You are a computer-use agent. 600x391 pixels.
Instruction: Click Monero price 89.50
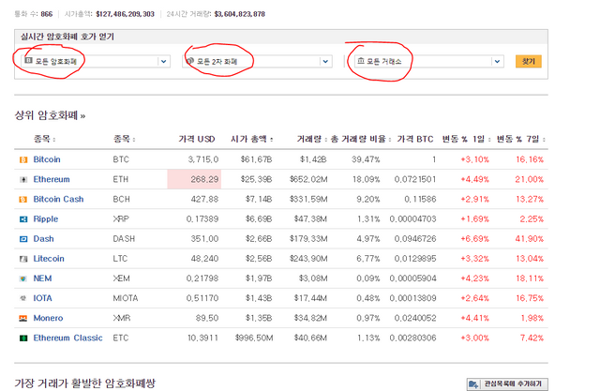coord(207,318)
